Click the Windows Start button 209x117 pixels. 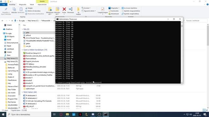[x=3, y=114]
